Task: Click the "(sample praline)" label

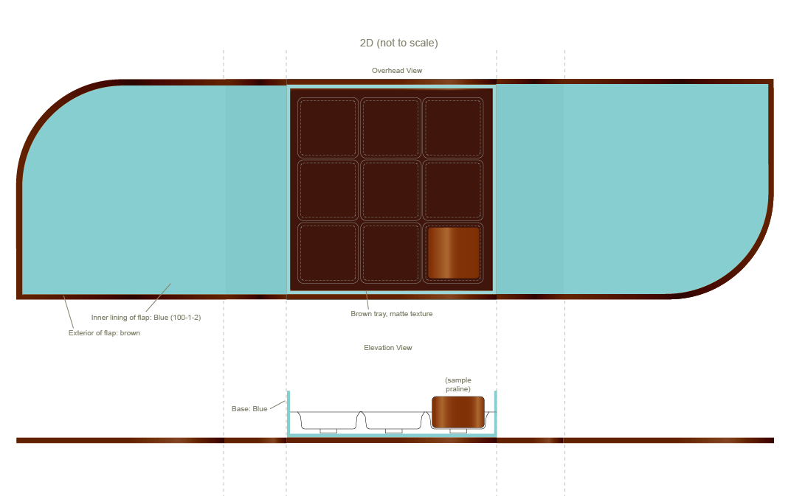Action: click(x=458, y=385)
